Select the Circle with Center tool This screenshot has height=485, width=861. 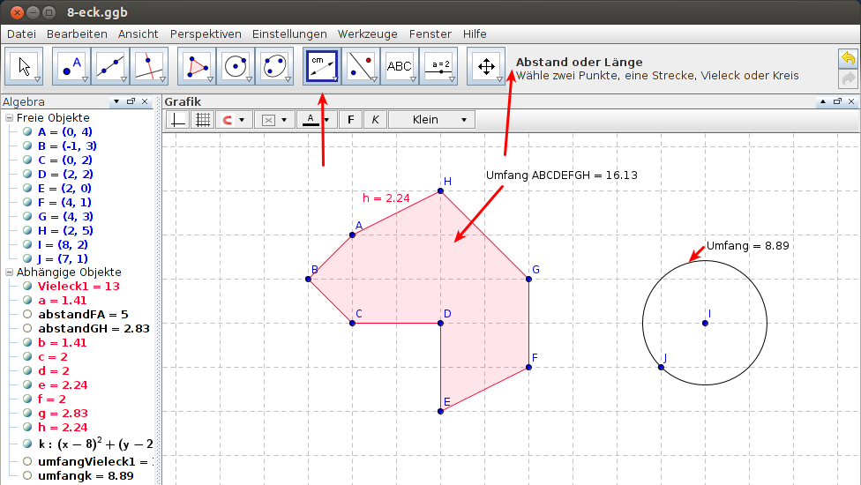236,66
